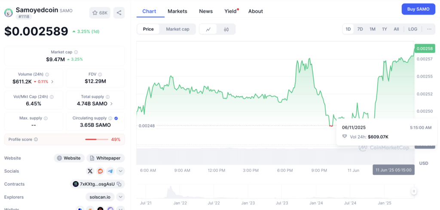The width and height of the screenshot is (440, 210).
Task: Open Total supply details arrow
Action: (x=111, y=104)
